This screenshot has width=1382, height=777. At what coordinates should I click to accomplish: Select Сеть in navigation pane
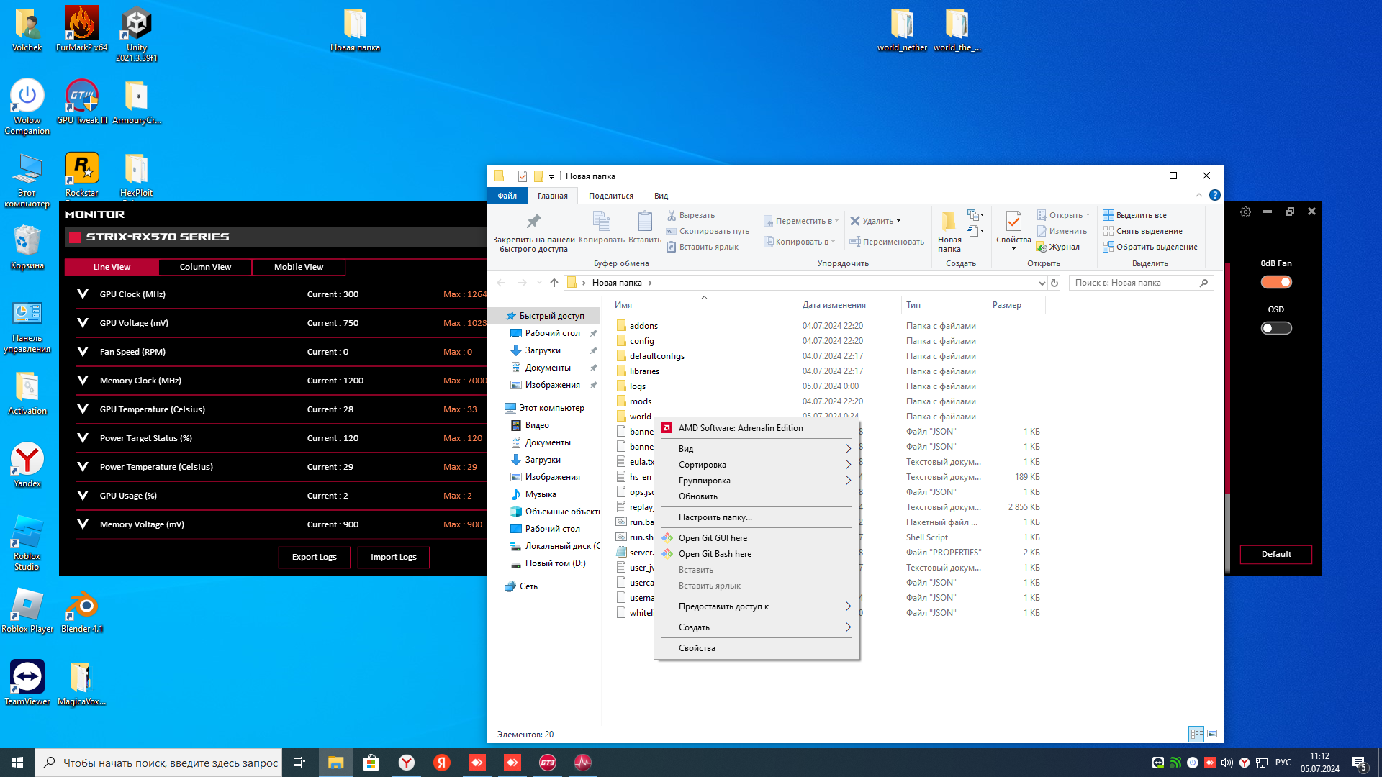[528, 586]
